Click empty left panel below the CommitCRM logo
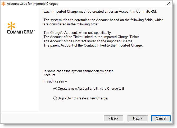This screenshot has width=177, height=128. pyautogui.click(x=21, y=74)
